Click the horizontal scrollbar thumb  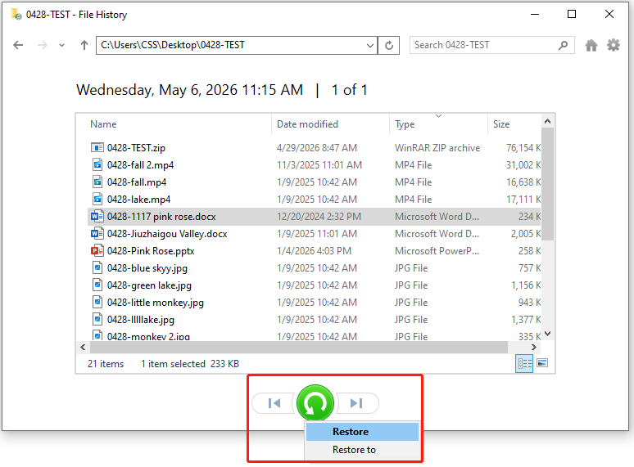299,347
